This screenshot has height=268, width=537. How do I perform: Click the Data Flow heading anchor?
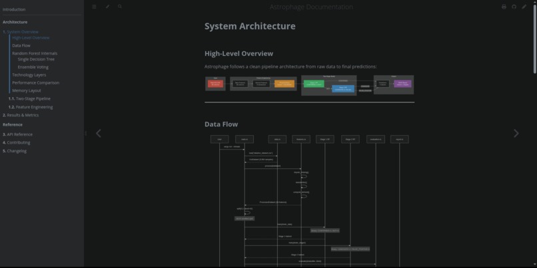coord(221,124)
